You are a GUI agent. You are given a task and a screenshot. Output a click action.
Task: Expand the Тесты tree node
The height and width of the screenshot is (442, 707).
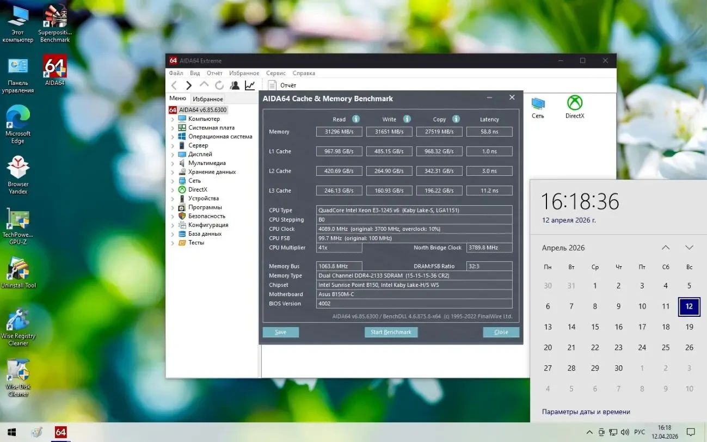coord(171,242)
